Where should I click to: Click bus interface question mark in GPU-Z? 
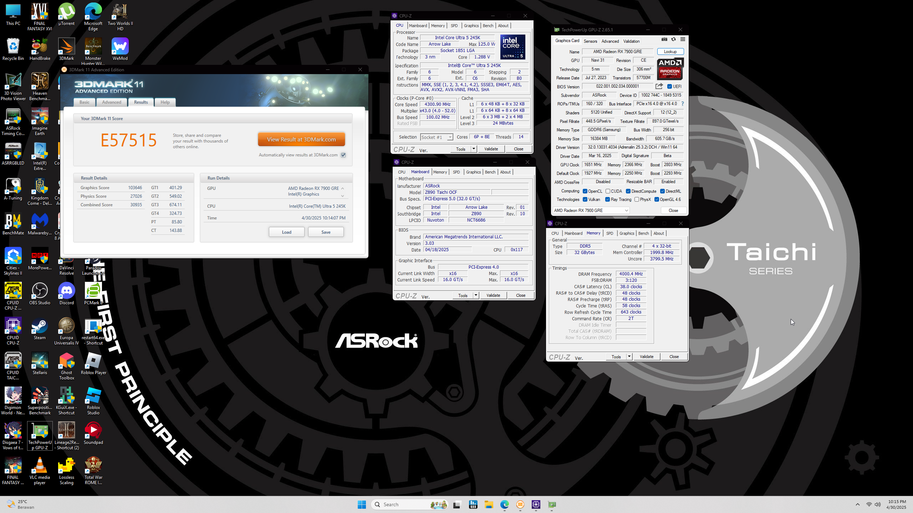[x=683, y=104]
